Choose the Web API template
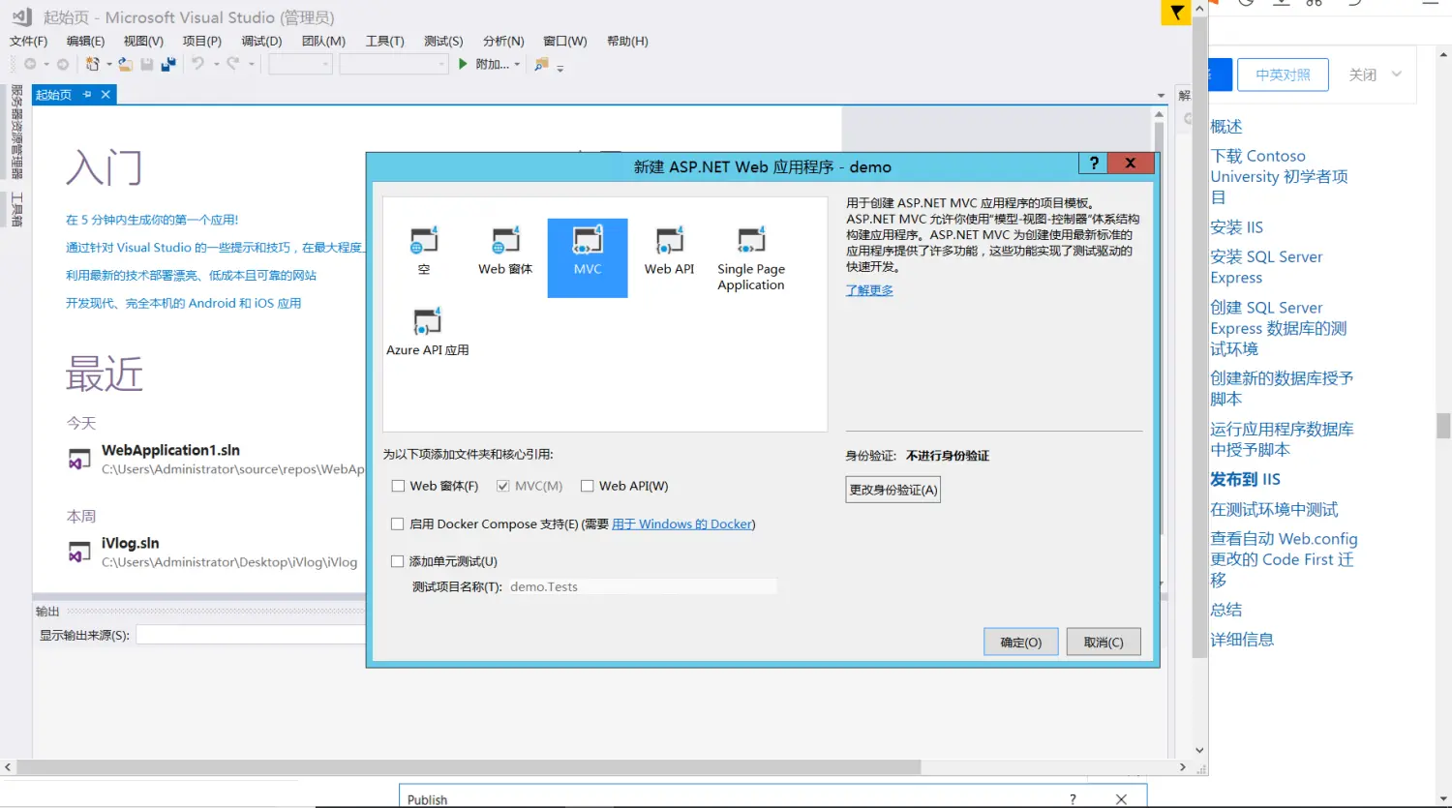Viewport: 1452px width, 808px height. 669,252
